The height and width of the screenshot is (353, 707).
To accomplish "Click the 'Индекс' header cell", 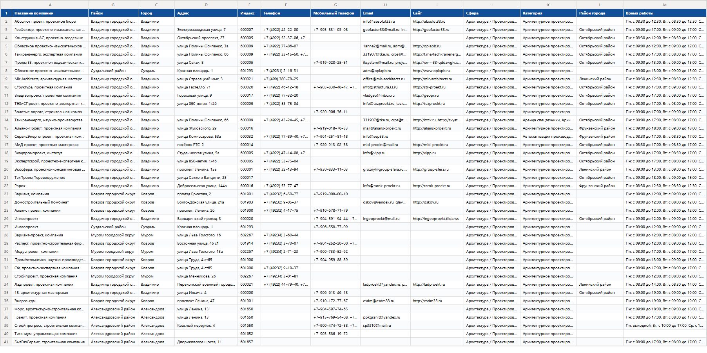I will (x=249, y=13).
